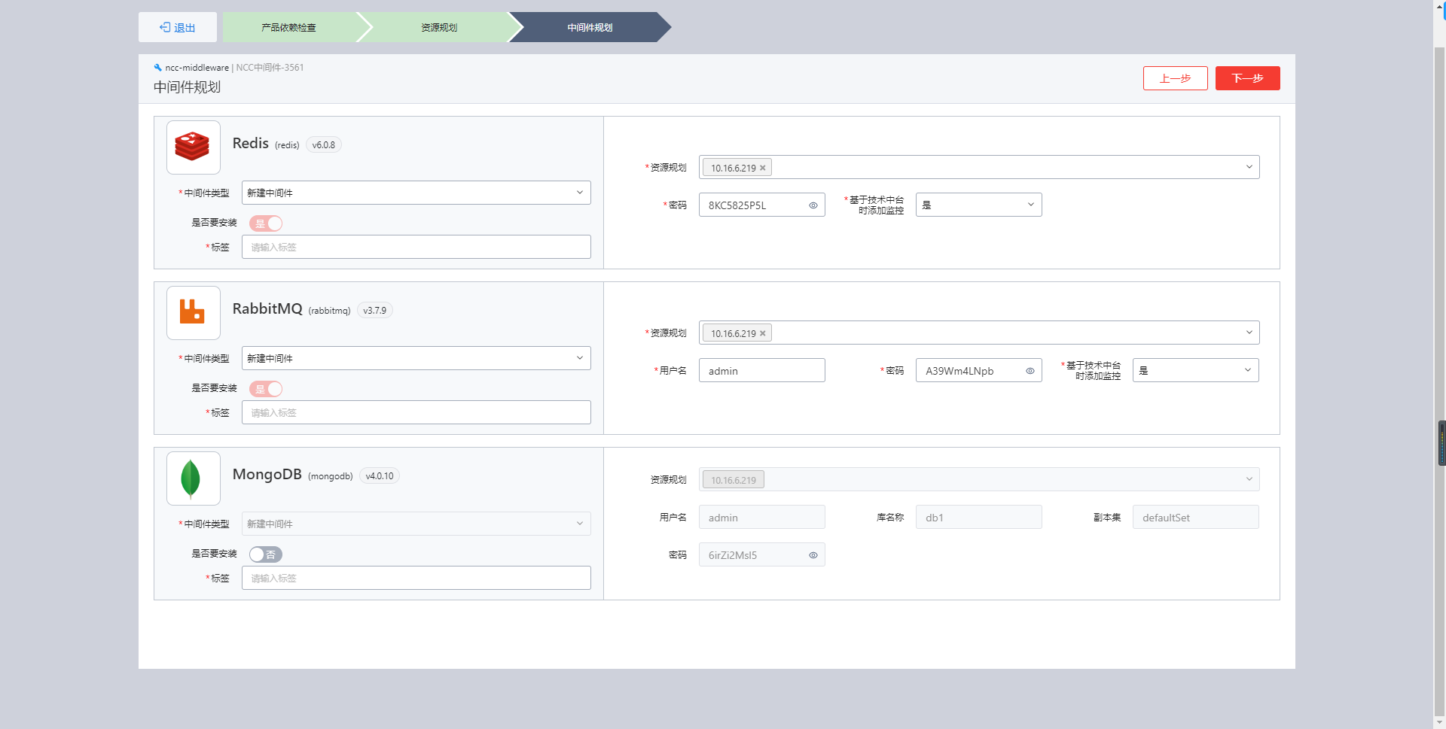1446x729 pixels.
Task: Click the ncc-middleware label text
Action: [x=197, y=67]
